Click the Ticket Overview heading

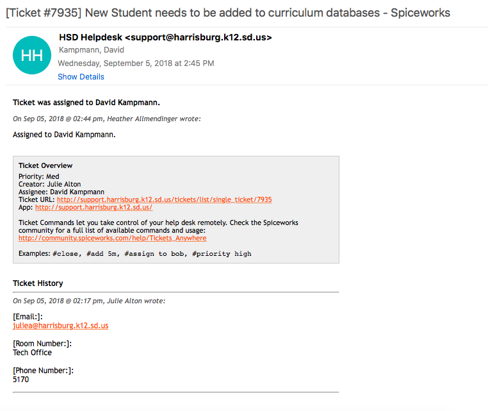[45, 166]
